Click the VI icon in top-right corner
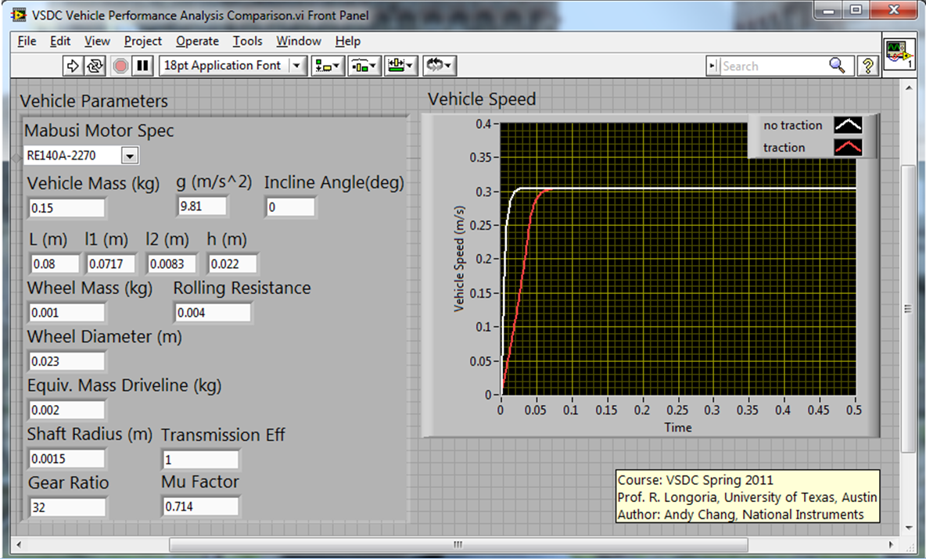Screen dimensions: 926x559 (899, 56)
